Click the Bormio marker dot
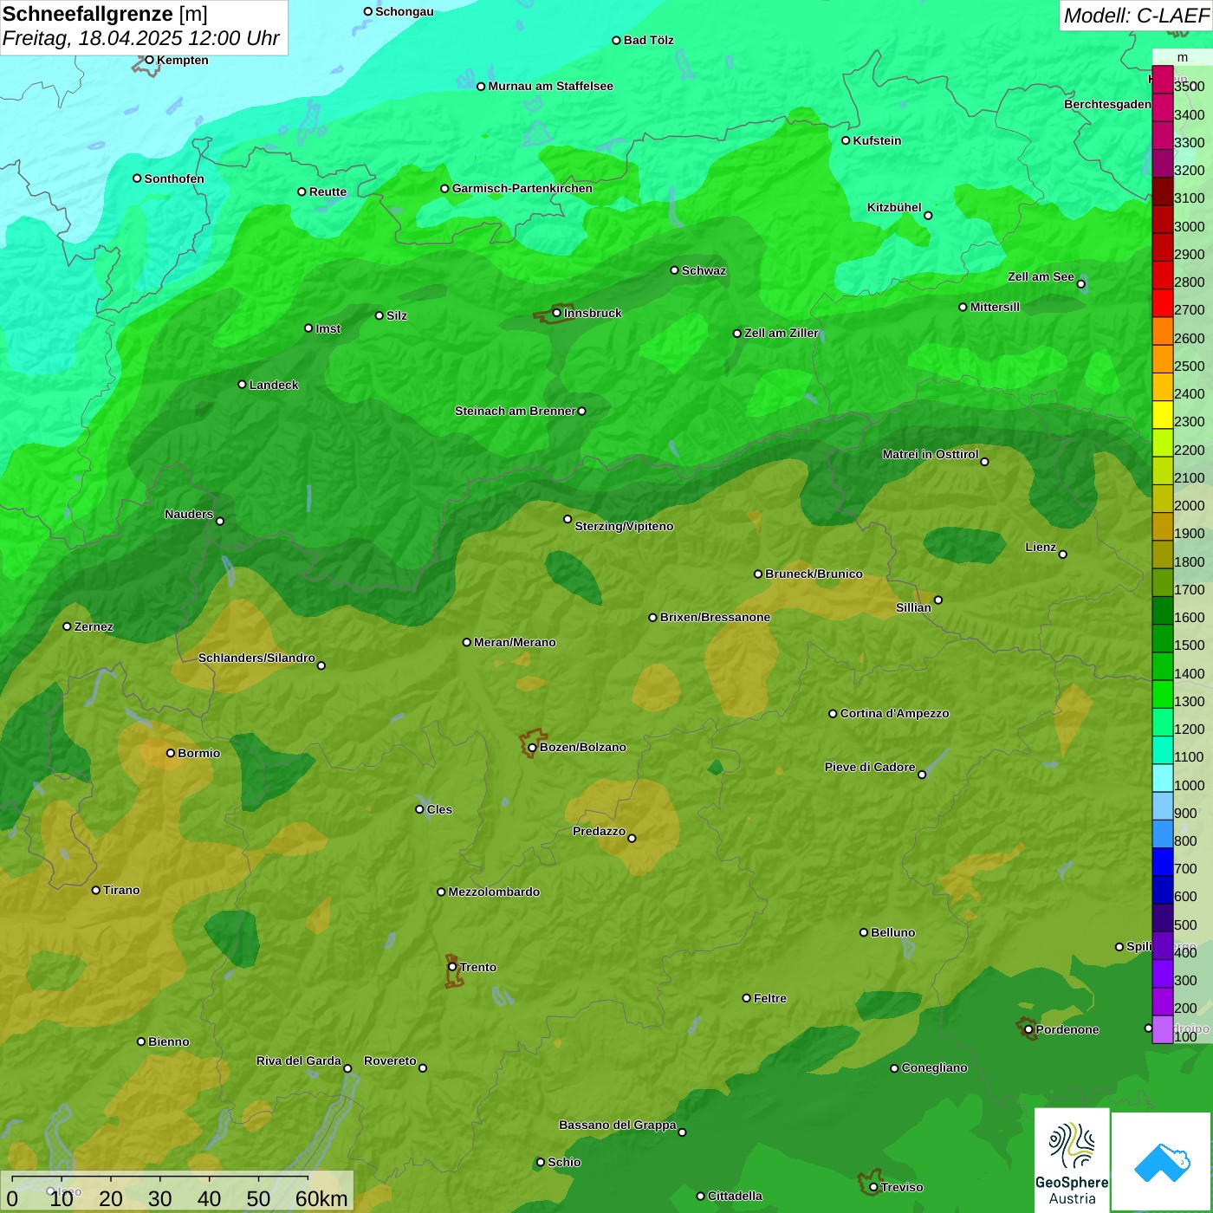Viewport: 1213px width, 1213px height. (x=171, y=753)
